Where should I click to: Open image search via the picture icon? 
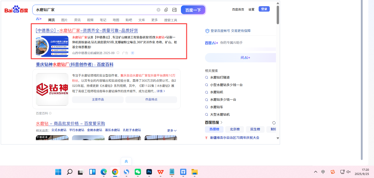174,10
